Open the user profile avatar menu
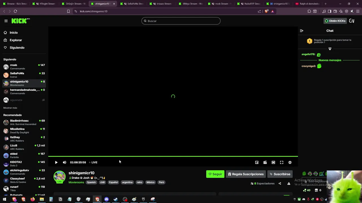Viewport: 362px width, 203px height. [352, 21]
